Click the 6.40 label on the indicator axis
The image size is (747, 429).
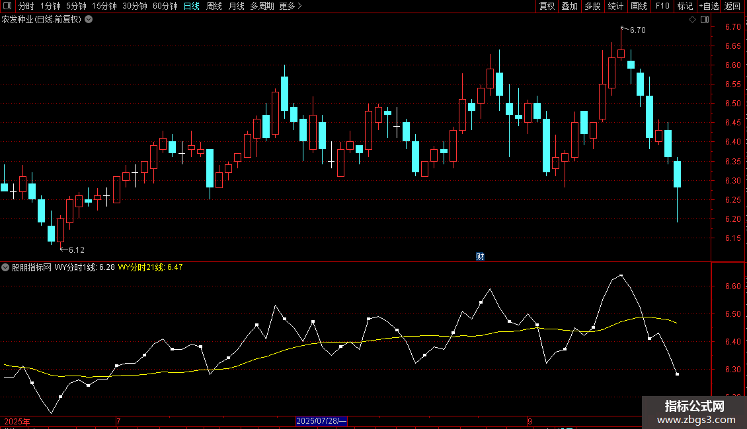tap(732, 341)
